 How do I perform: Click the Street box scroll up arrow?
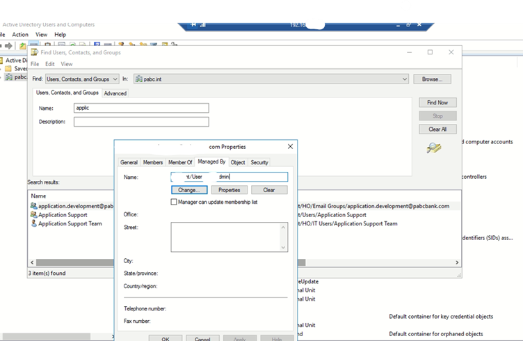click(x=283, y=228)
